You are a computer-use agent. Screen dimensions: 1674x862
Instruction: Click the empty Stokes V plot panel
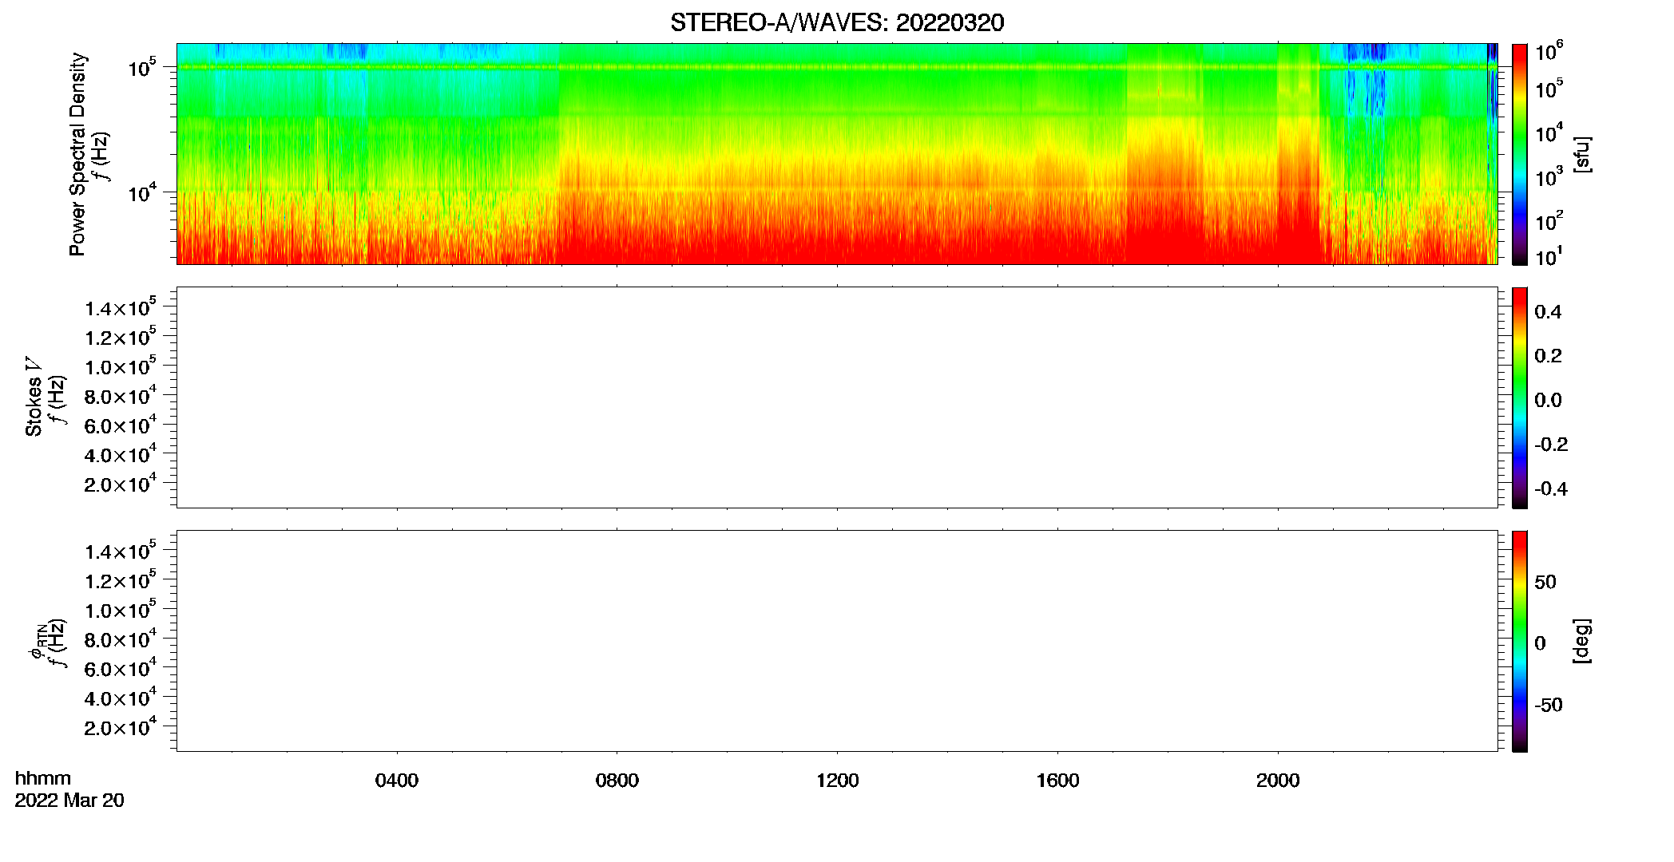pos(837,397)
